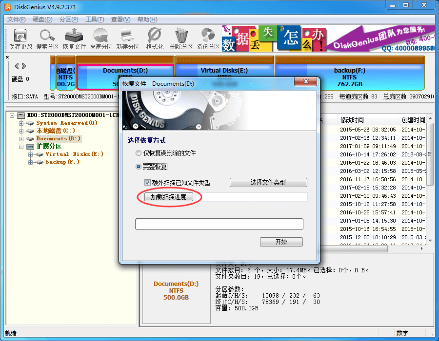Maximize the DiskGenius window
This screenshot has width=439, height=341.
tap(406, 5)
